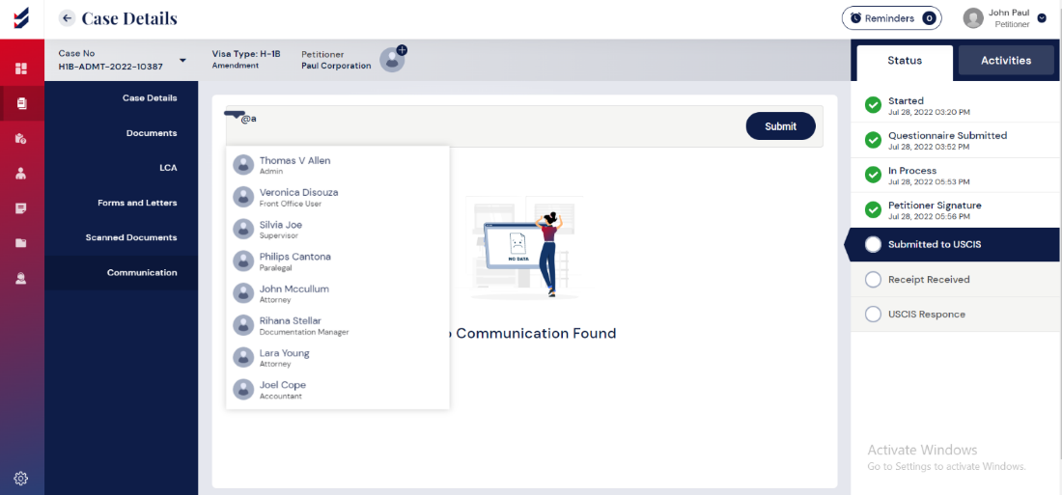Image resolution: width=1062 pixels, height=495 pixels.
Task: Mark the USCIS Responce status circle
Action: pos(873,315)
